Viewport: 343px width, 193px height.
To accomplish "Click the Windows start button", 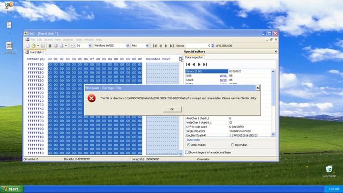I will pyautogui.click(x=12, y=189).
